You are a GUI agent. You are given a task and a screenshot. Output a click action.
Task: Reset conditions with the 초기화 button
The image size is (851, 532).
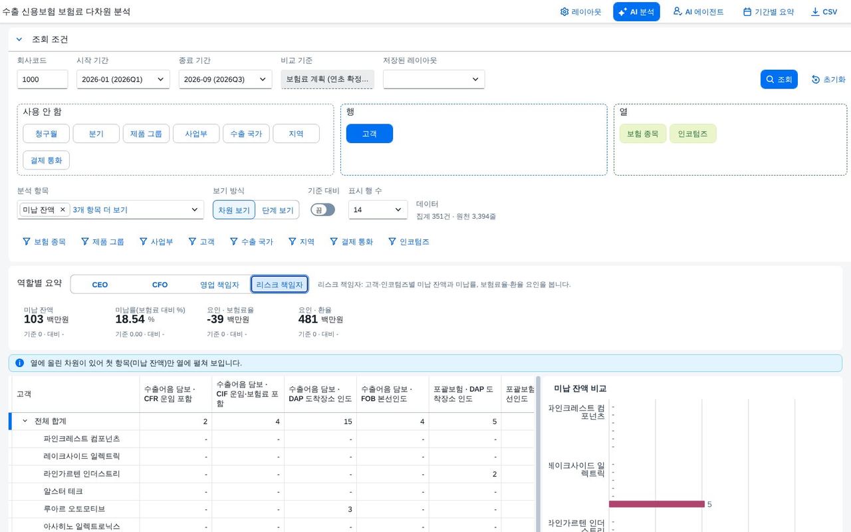point(828,79)
